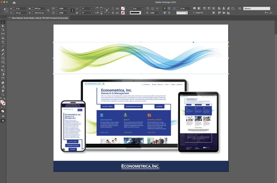Select the Type tool
Viewport: 277px width, 183px height.
coord(3,42)
